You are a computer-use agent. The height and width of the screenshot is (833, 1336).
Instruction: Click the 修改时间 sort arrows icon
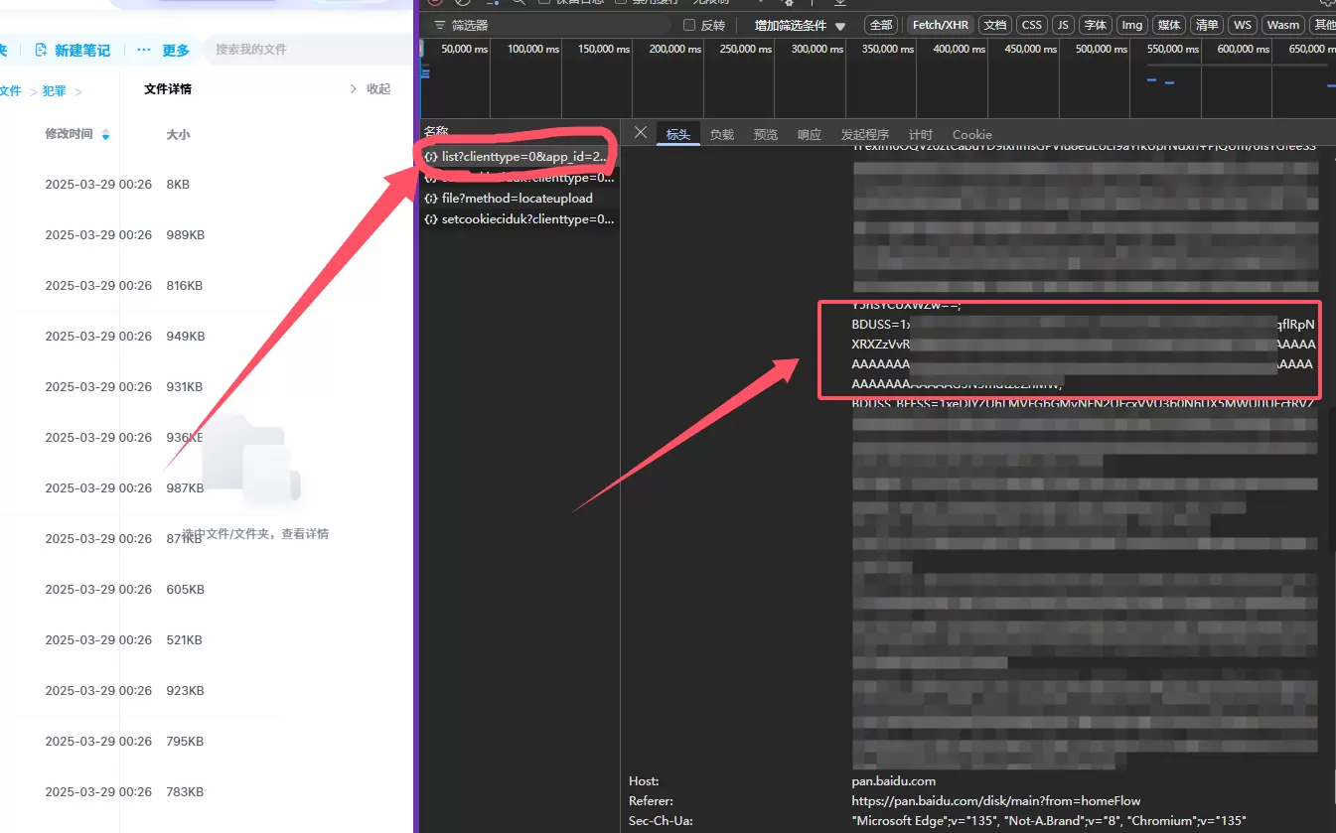105,135
